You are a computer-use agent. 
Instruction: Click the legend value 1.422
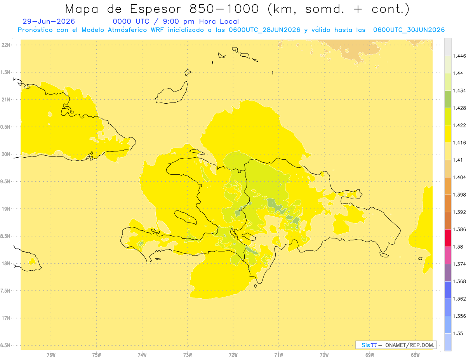tap(459, 125)
